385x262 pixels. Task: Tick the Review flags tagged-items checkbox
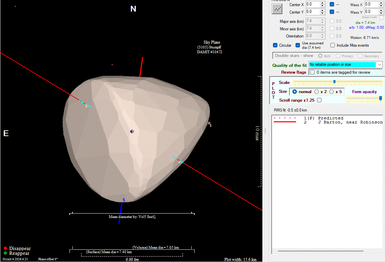click(x=312, y=72)
